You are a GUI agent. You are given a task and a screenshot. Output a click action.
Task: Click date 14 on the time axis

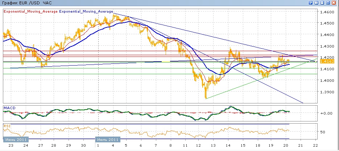tap(228, 146)
